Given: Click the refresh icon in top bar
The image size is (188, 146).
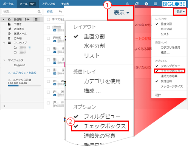Looking at the screenshot, I should tap(137, 4).
